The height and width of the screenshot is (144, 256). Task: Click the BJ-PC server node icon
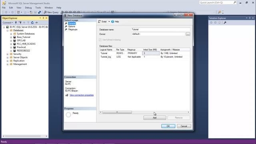pyautogui.click(x=7, y=27)
